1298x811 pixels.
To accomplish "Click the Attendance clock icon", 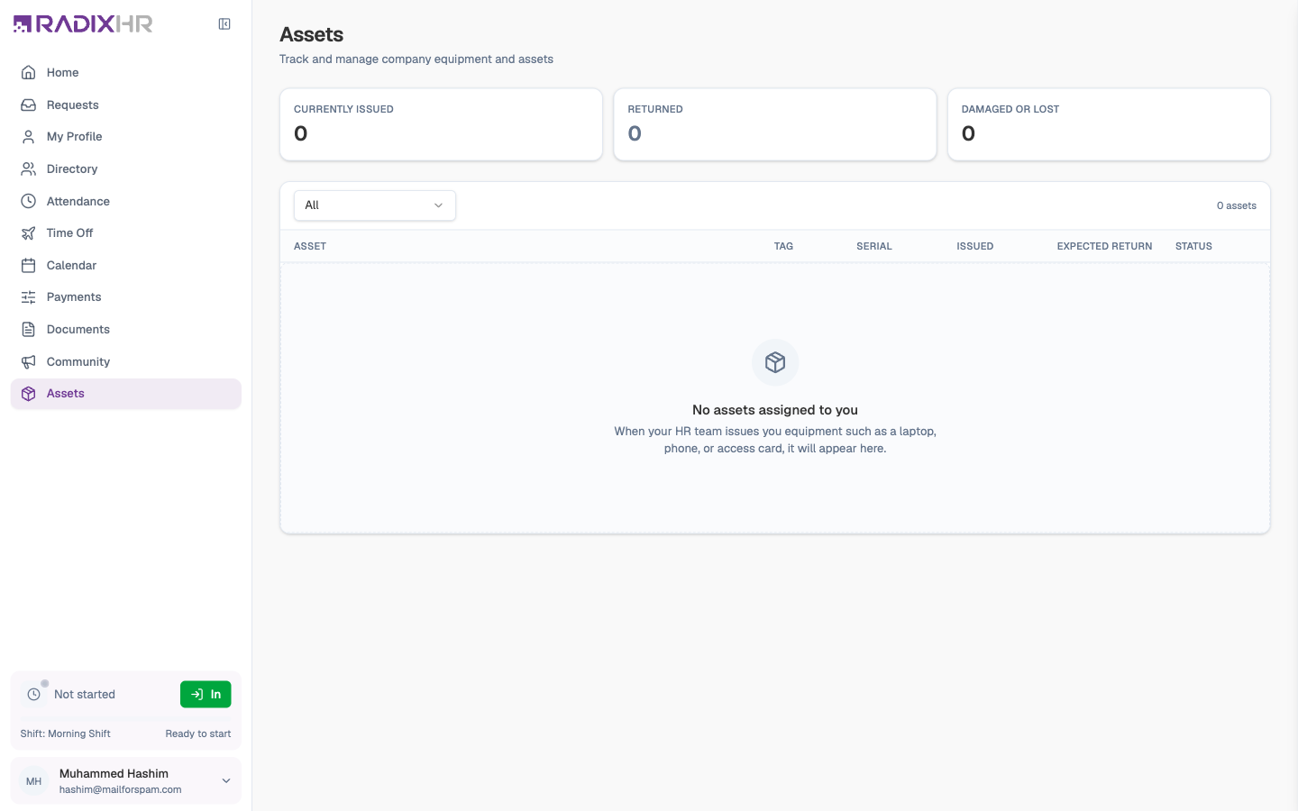I will point(29,201).
